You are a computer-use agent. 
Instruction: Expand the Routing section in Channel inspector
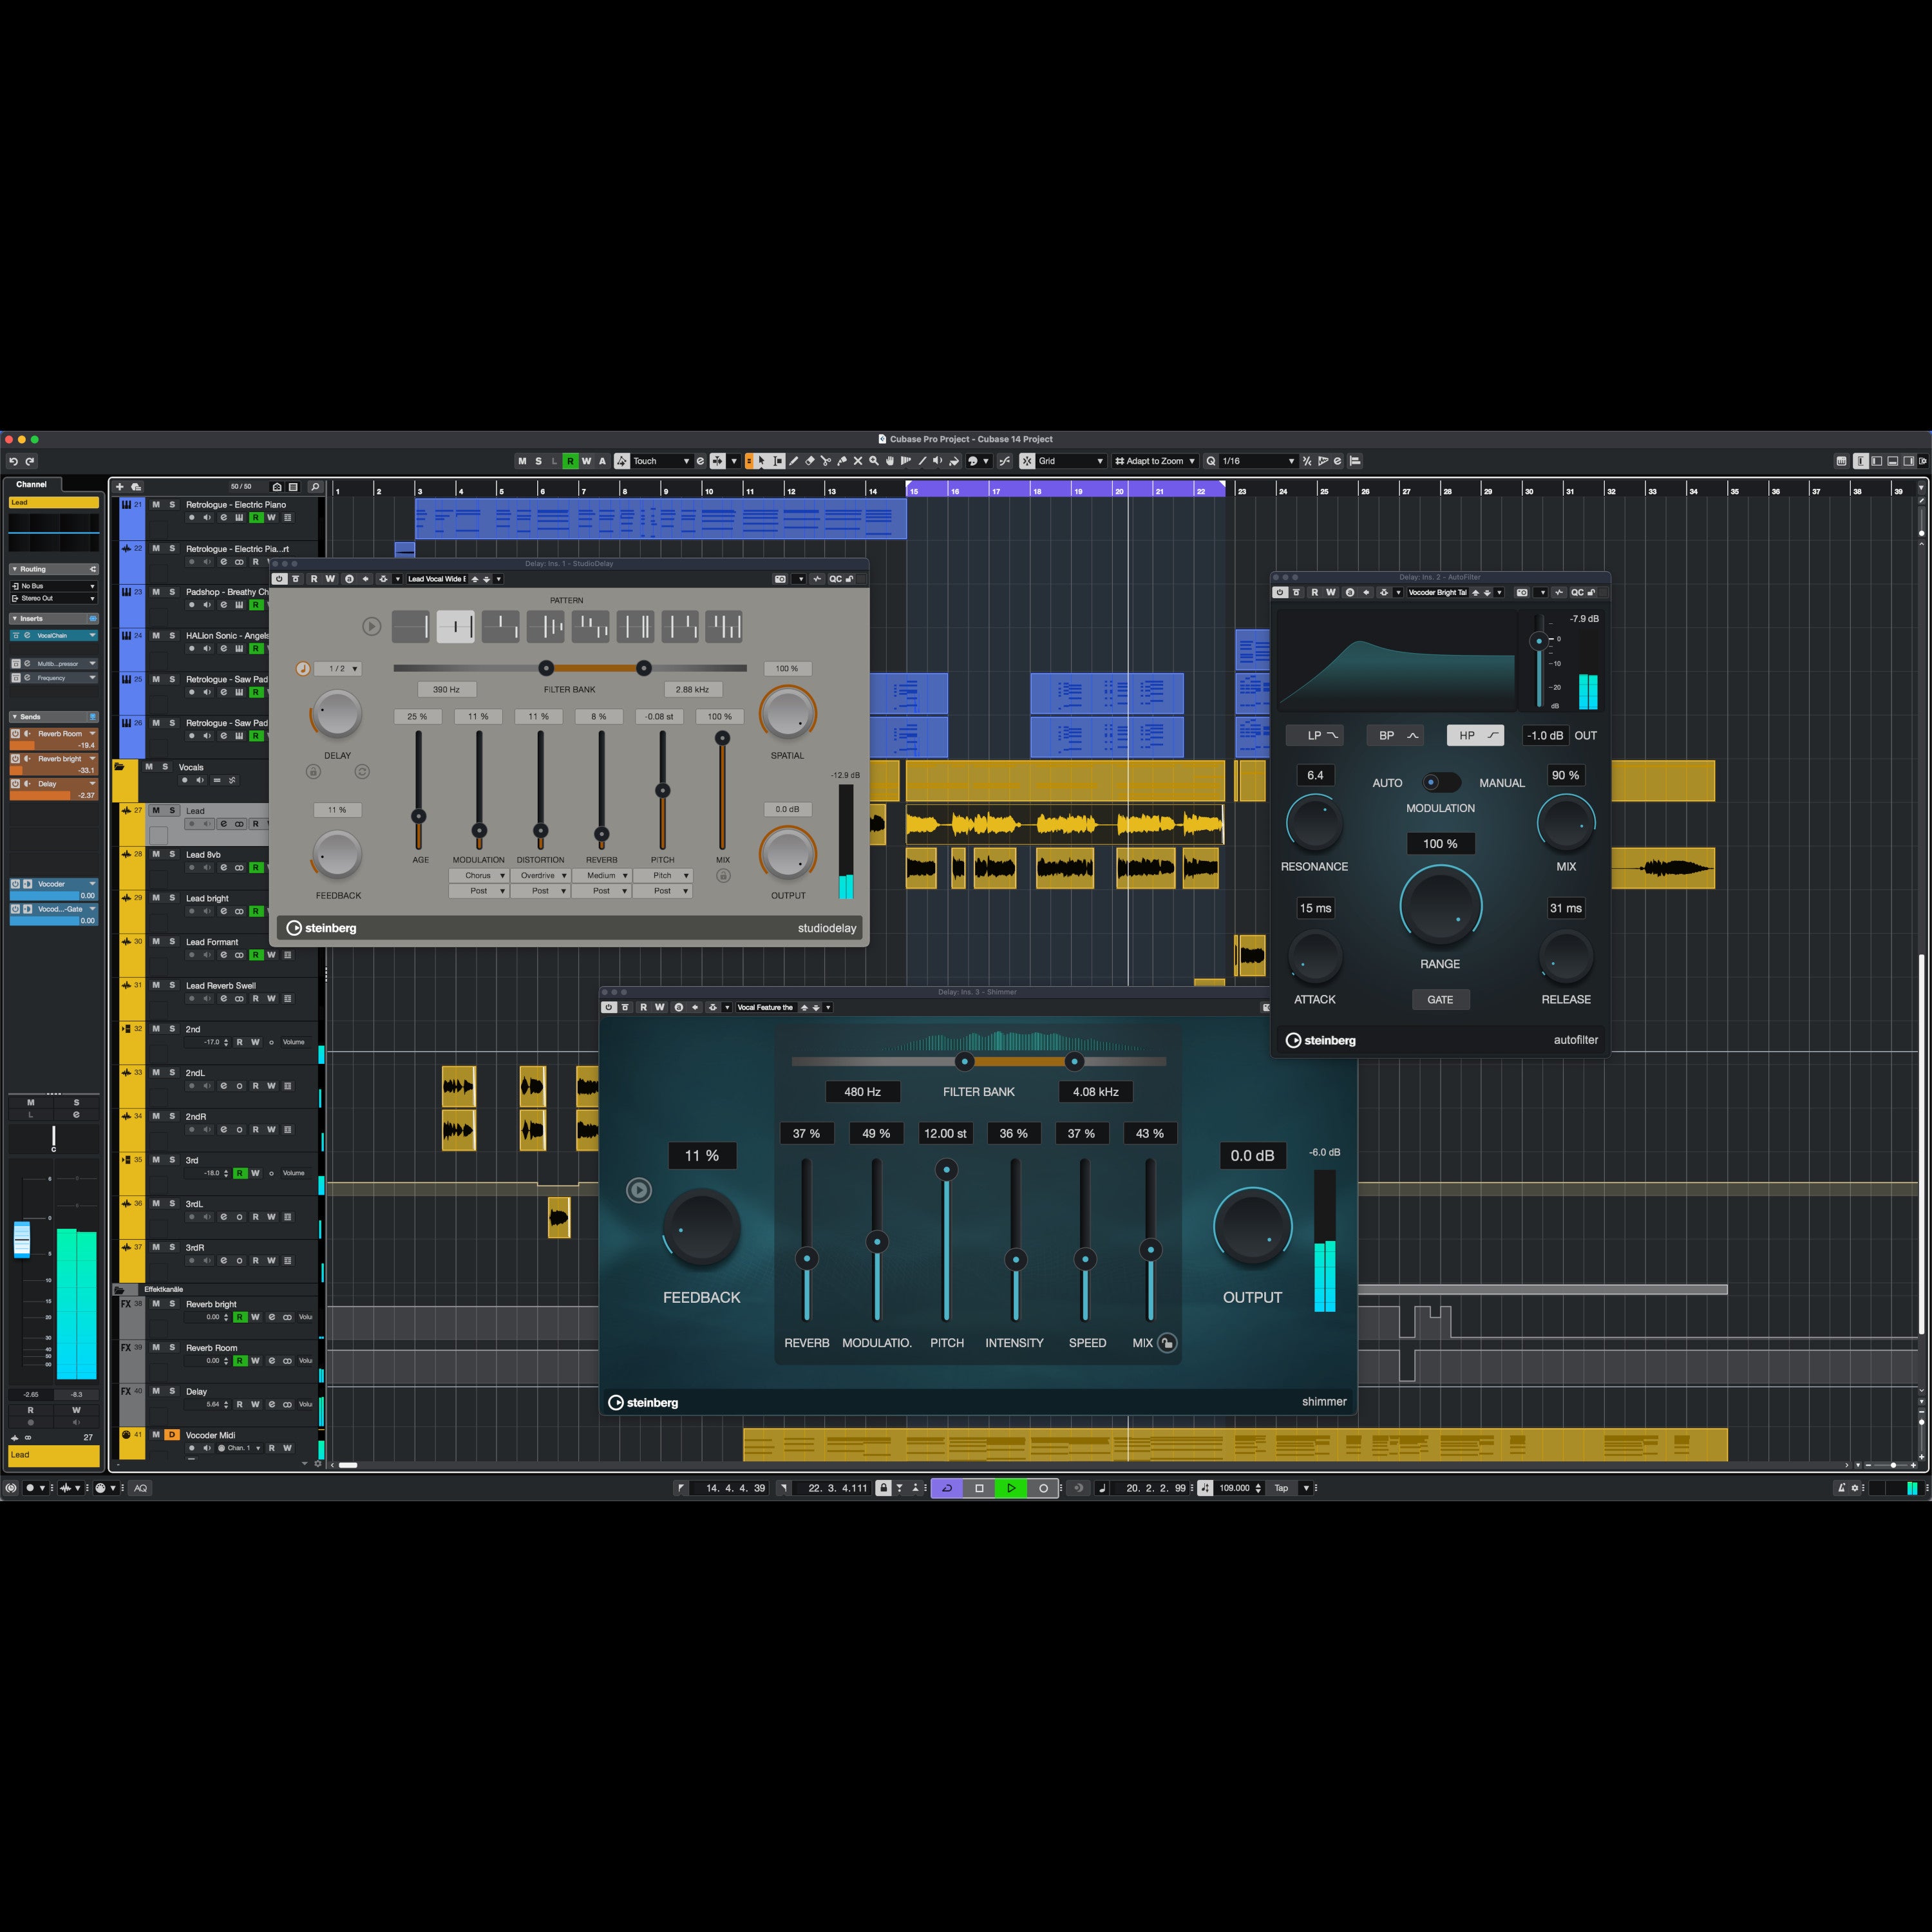tap(54, 569)
